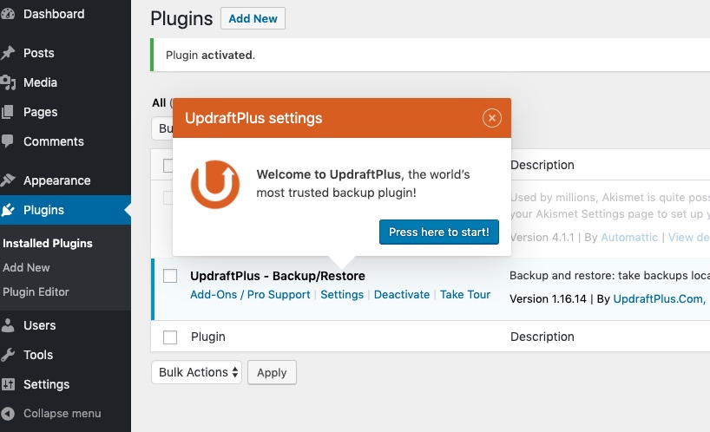The image size is (710, 432).
Task: Click the Description label in table footer
Action: point(542,337)
